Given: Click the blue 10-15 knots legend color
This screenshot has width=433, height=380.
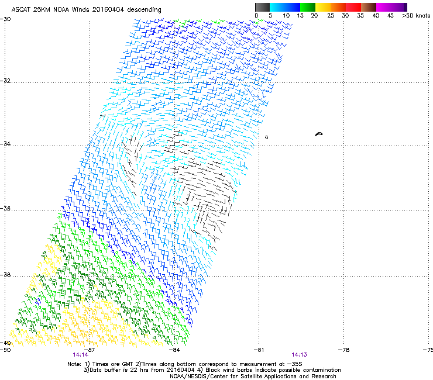Looking at the screenshot, I should (293, 7).
